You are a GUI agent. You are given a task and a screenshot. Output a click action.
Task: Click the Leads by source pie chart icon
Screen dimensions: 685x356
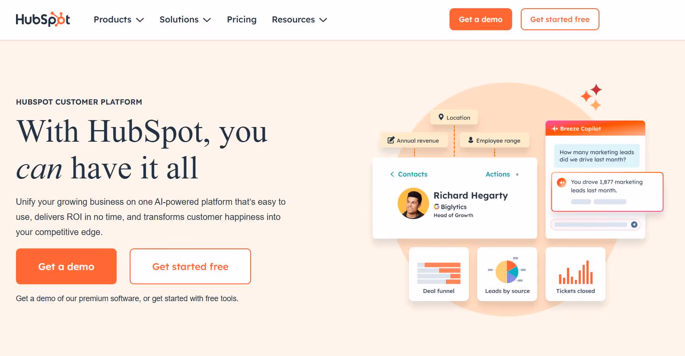[x=507, y=271]
